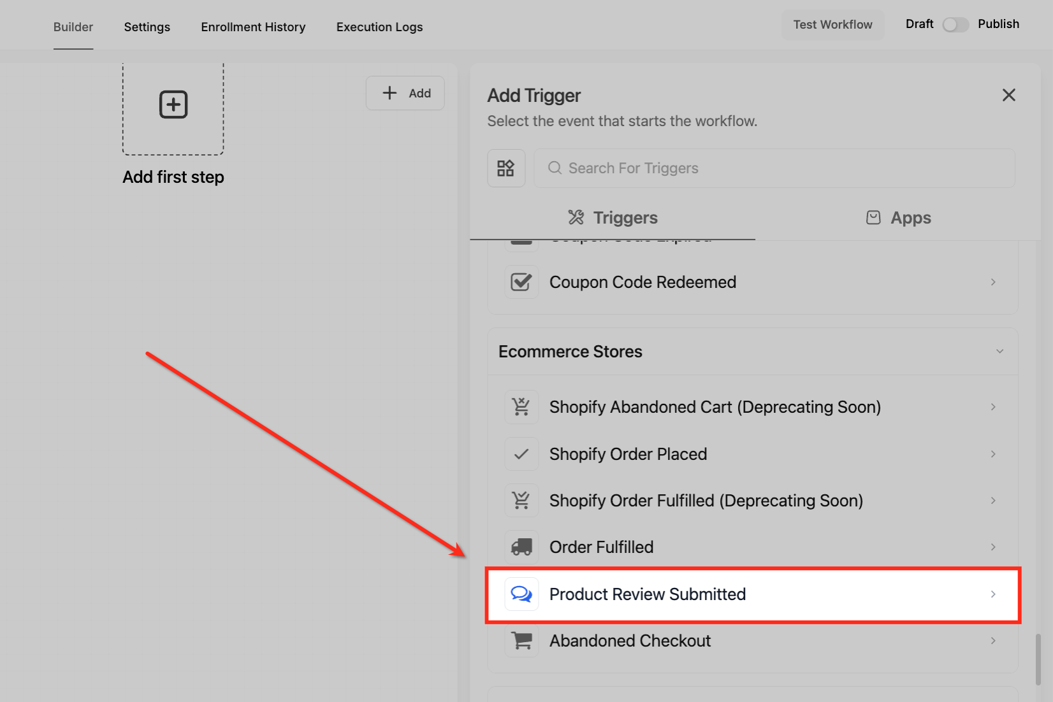The image size is (1053, 702).
Task: Focus the Search For Triggers field
Action: click(x=774, y=168)
